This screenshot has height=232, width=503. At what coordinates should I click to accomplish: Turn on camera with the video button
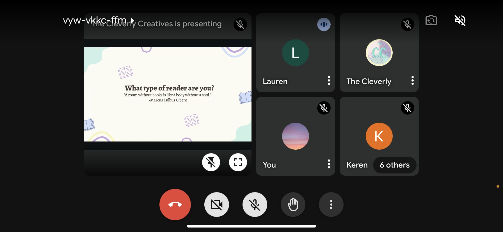tap(217, 205)
